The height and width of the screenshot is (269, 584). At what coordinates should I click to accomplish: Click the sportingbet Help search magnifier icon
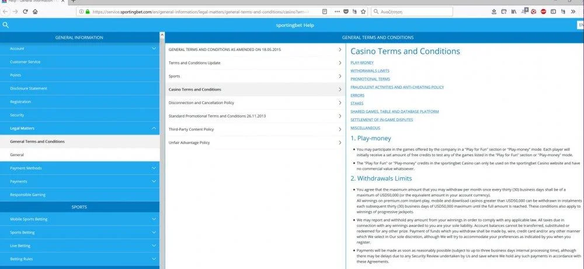[x=5, y=25]
